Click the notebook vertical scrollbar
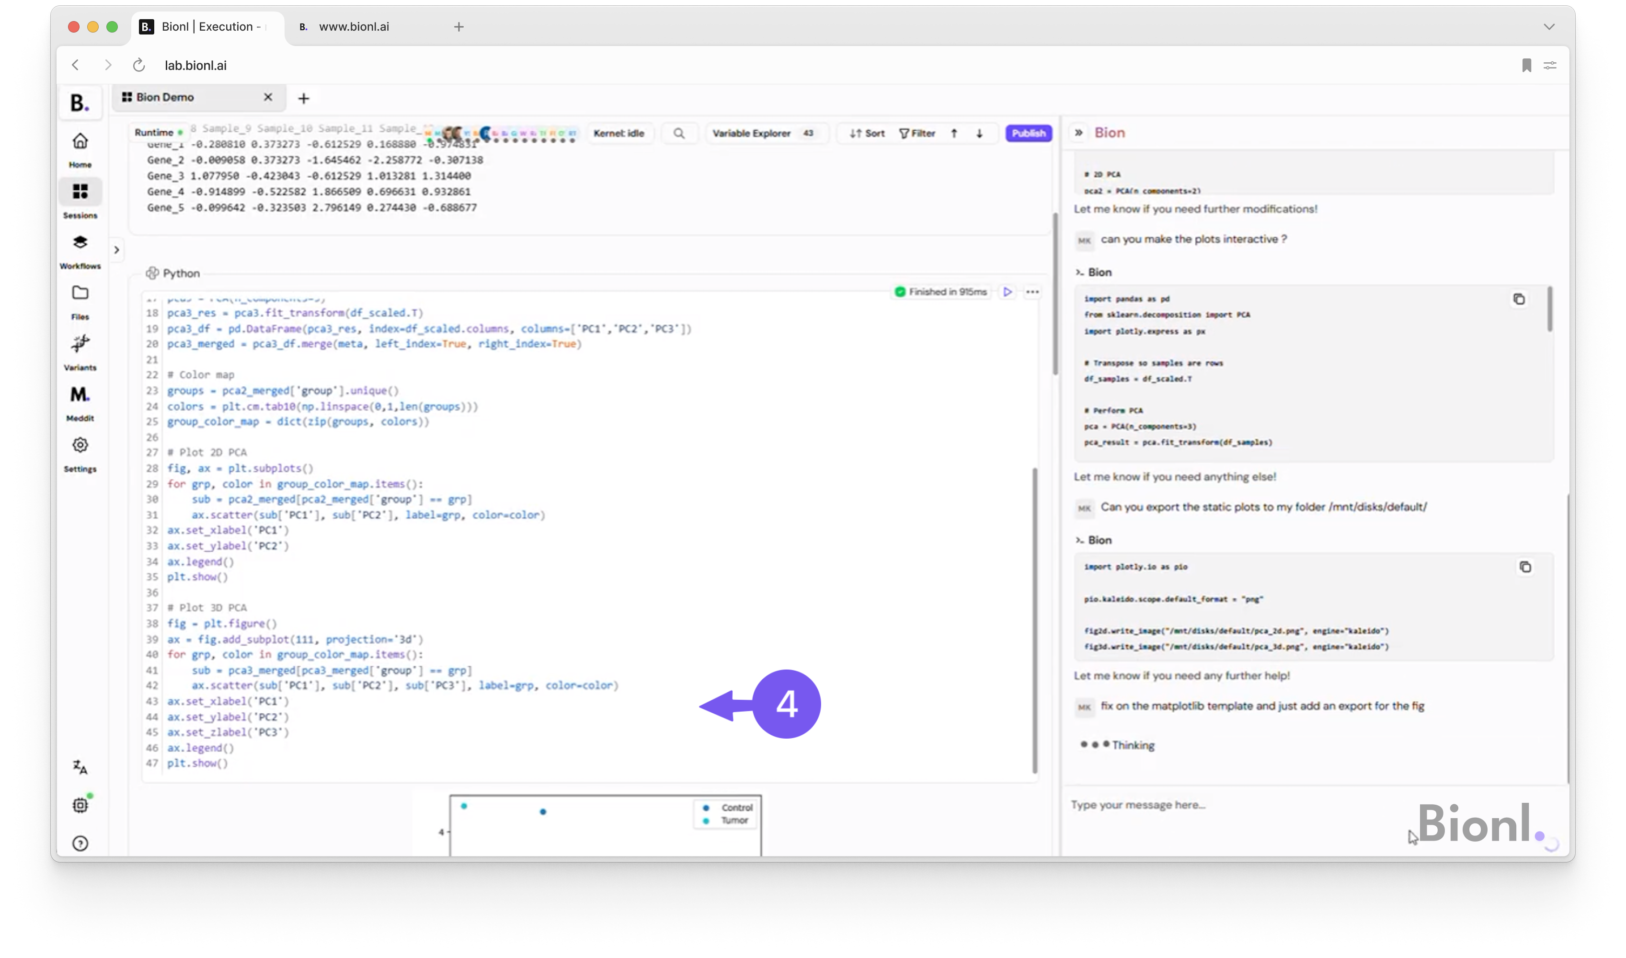Screen dimensions: 1626x958 coord(1055,294)
